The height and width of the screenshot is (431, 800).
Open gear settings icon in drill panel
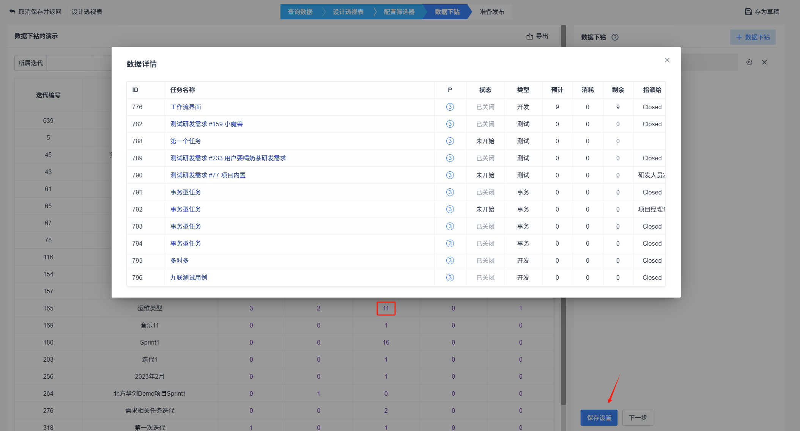pyautogui.click(x=749, y=62)
